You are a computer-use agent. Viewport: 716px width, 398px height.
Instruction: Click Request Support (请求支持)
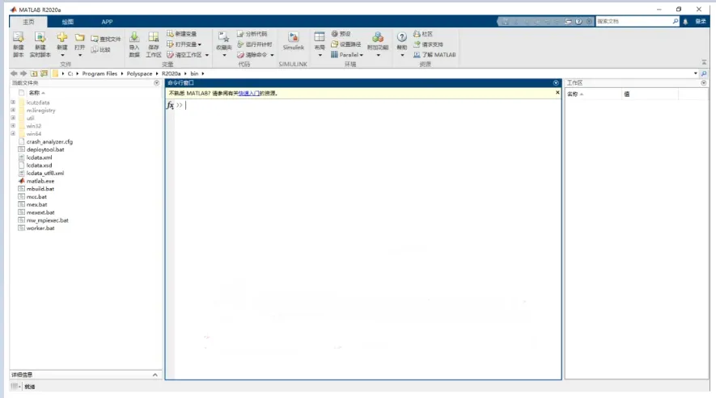pos(428,44)
